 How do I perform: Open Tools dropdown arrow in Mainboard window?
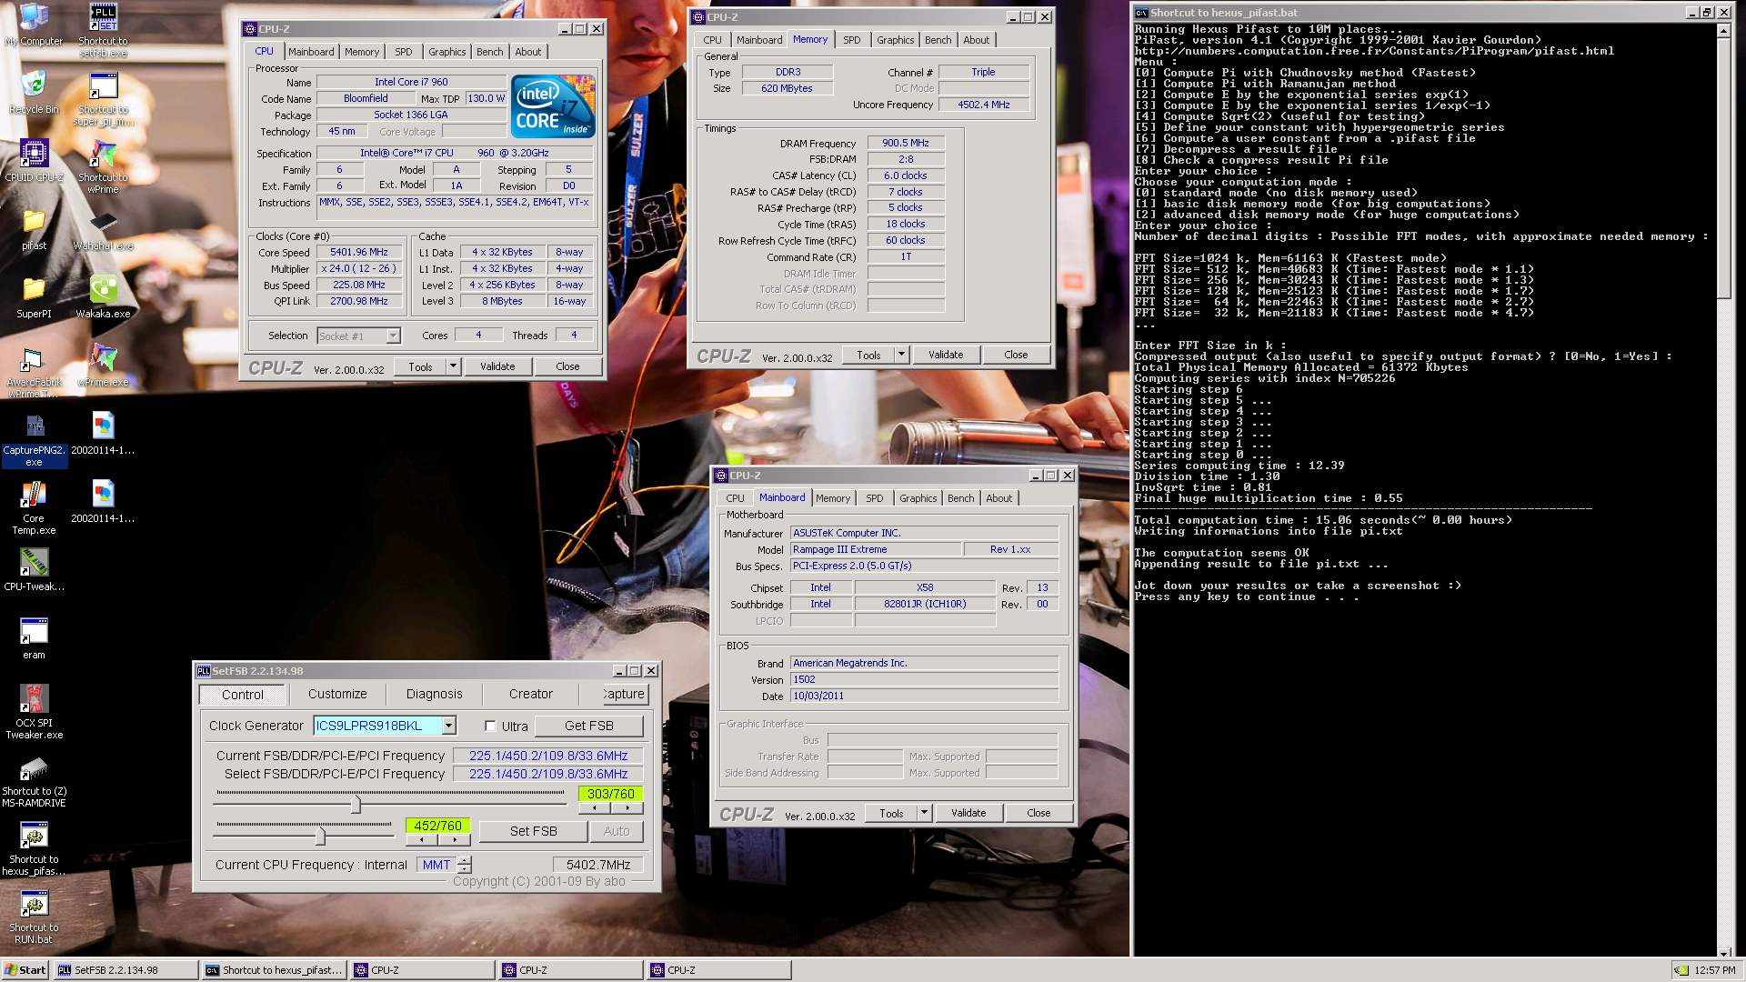coord(923,813)
